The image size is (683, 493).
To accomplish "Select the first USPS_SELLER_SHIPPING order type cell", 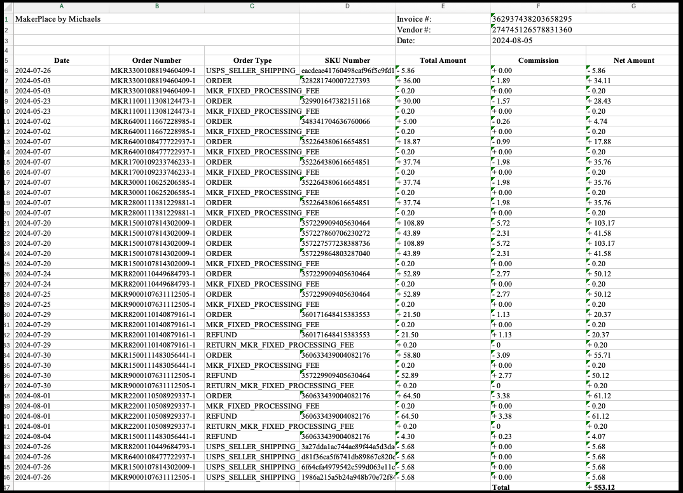I will [251, 71].
